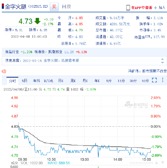
Task: Click the 流通值 value 42.05亿
Action: 116,37
